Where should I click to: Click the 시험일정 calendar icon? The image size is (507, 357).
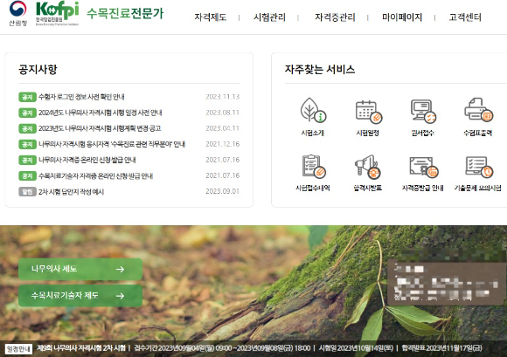[369, 112]
